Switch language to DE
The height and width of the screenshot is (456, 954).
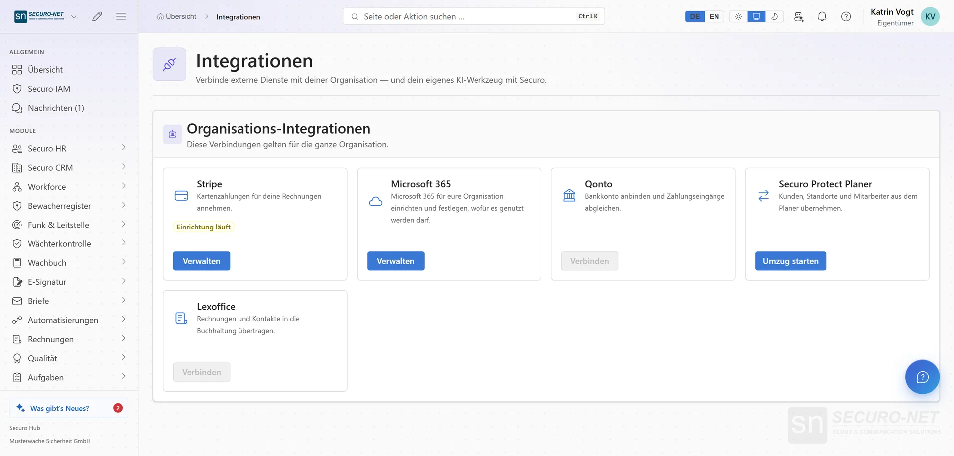click(x=695, y=16)
